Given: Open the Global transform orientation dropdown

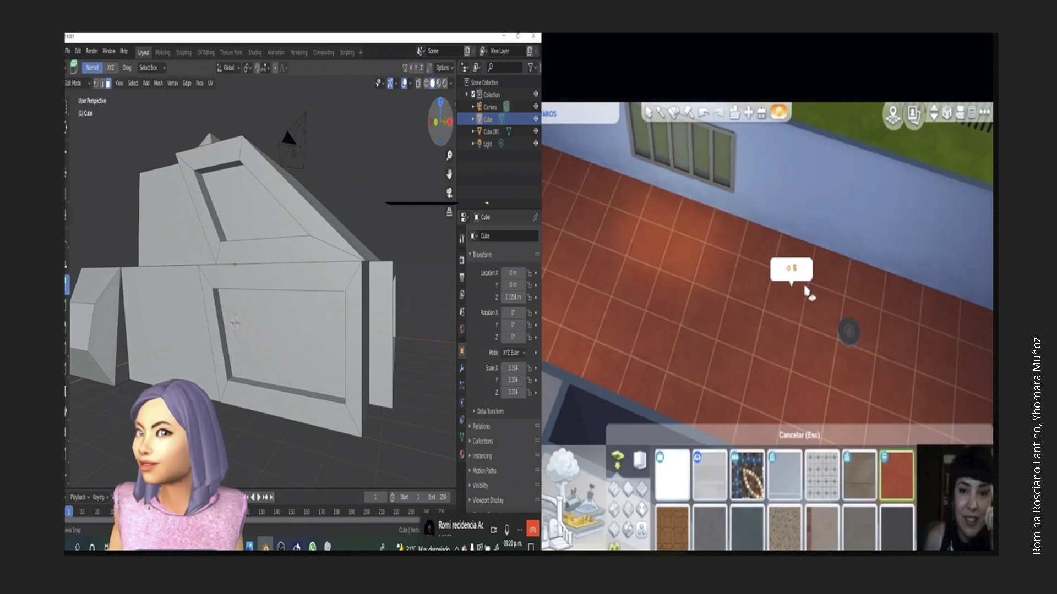Looking at the screenshot, I should [x=228, y=68].
